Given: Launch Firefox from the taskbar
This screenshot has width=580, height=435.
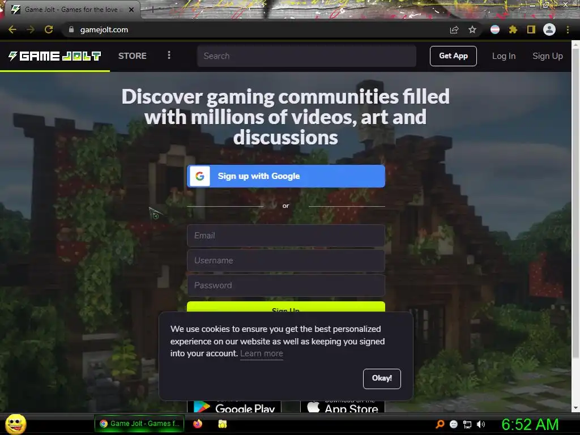Looking at the screenshot, I should coord(198,424).
